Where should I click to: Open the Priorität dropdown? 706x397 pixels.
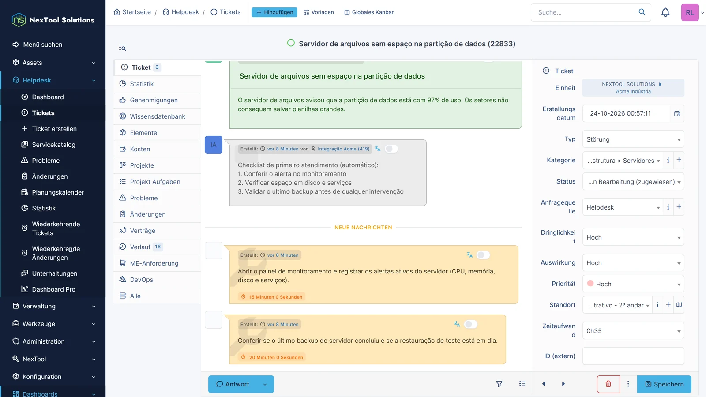633,284
